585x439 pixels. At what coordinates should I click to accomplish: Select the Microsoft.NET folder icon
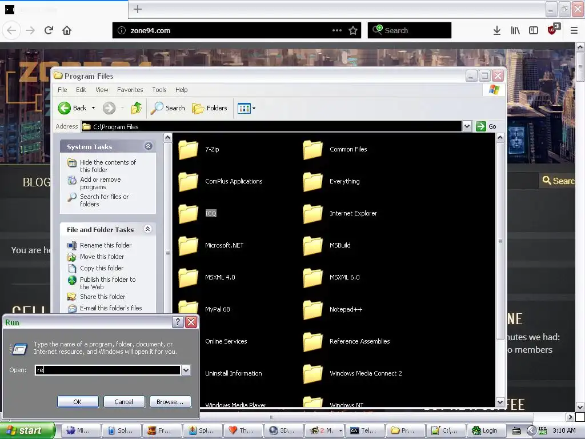click(189, 245)
